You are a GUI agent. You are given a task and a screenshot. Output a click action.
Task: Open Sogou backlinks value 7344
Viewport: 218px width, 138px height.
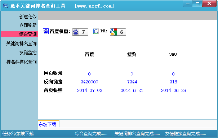coord(132,82)
